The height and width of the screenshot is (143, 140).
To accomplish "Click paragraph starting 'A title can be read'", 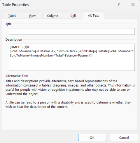I will [x=68, y=104].
